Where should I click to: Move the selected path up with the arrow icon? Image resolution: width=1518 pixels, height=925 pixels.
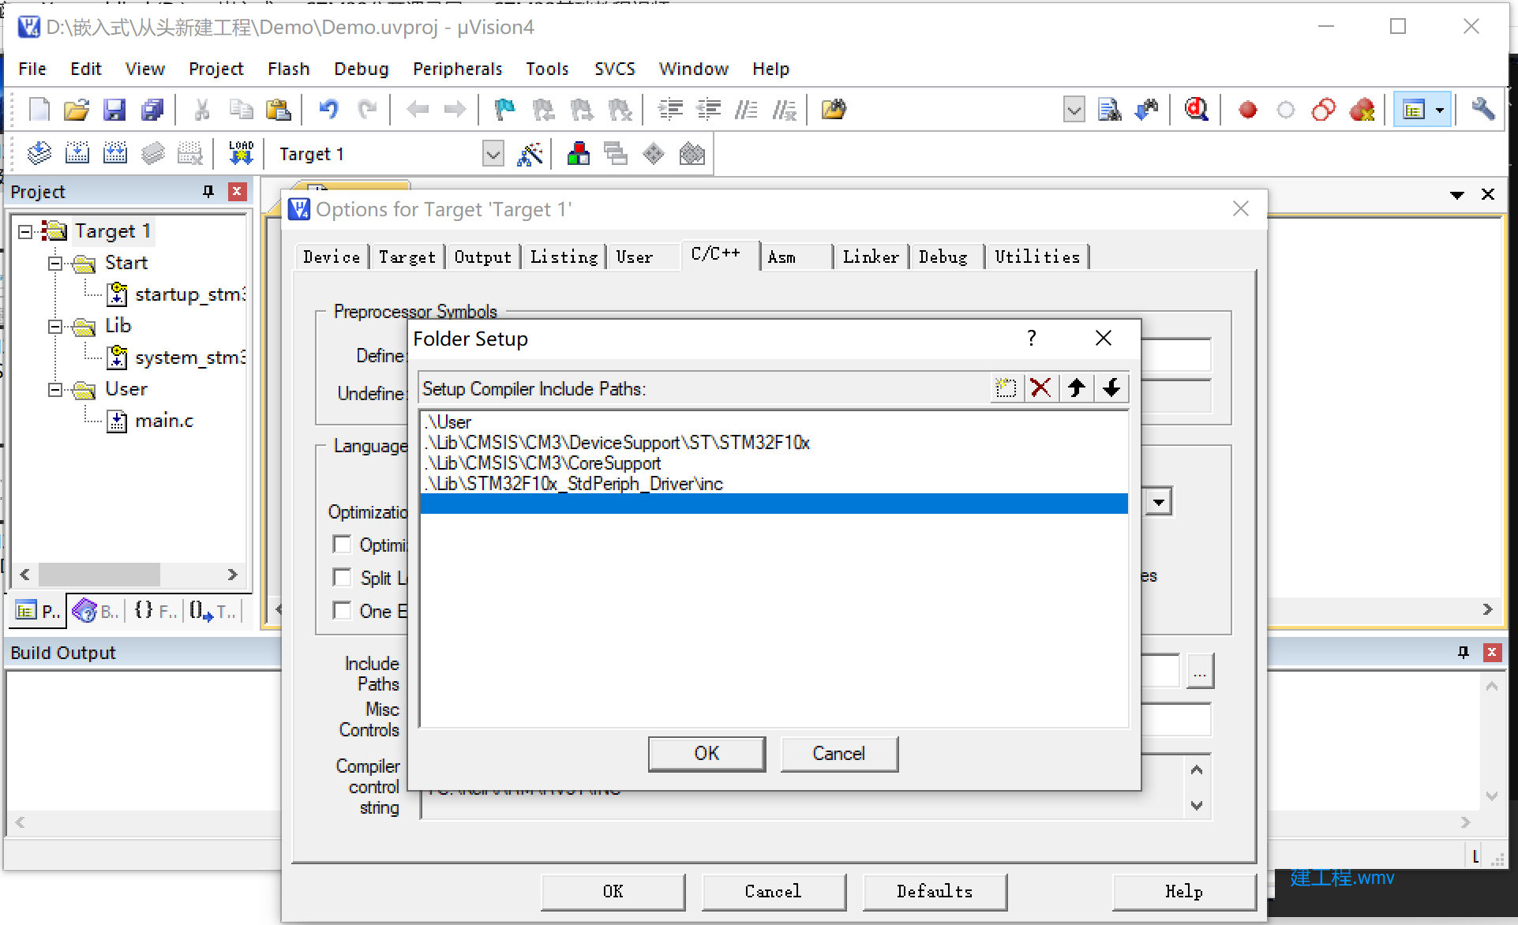click(1076, 388)
